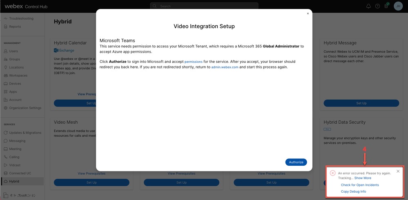408x200 pixels.
Task: Close the Video Integration Setup dialog
Action: tap(308, 13)
